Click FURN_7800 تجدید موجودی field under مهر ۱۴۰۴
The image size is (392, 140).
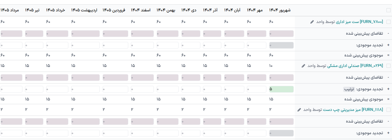pos(256,45)
